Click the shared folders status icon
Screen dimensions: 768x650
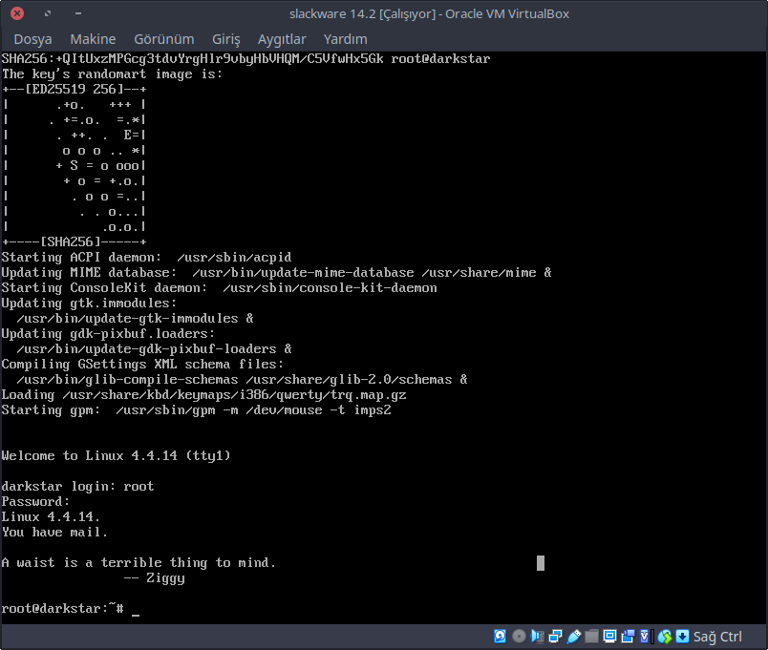(x=591, y=637)
